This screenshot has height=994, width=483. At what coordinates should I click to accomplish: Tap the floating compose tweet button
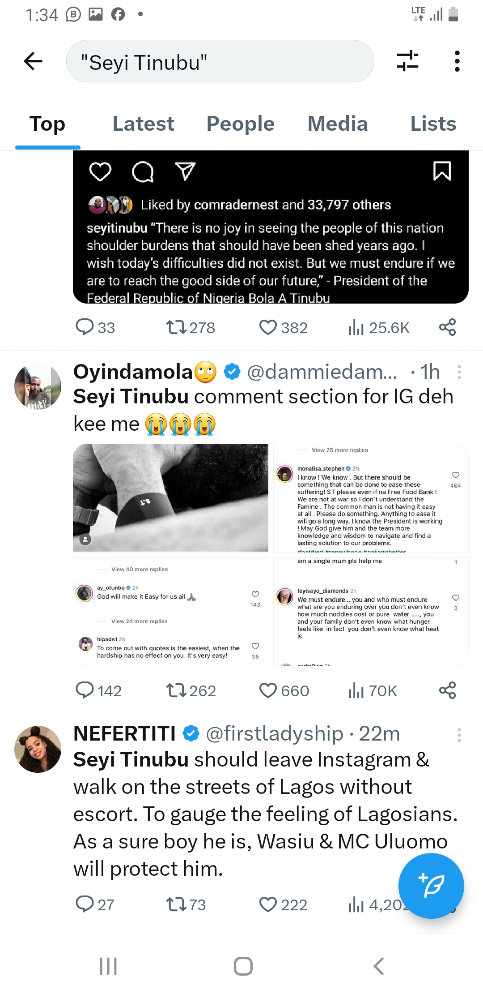point(431,886)
